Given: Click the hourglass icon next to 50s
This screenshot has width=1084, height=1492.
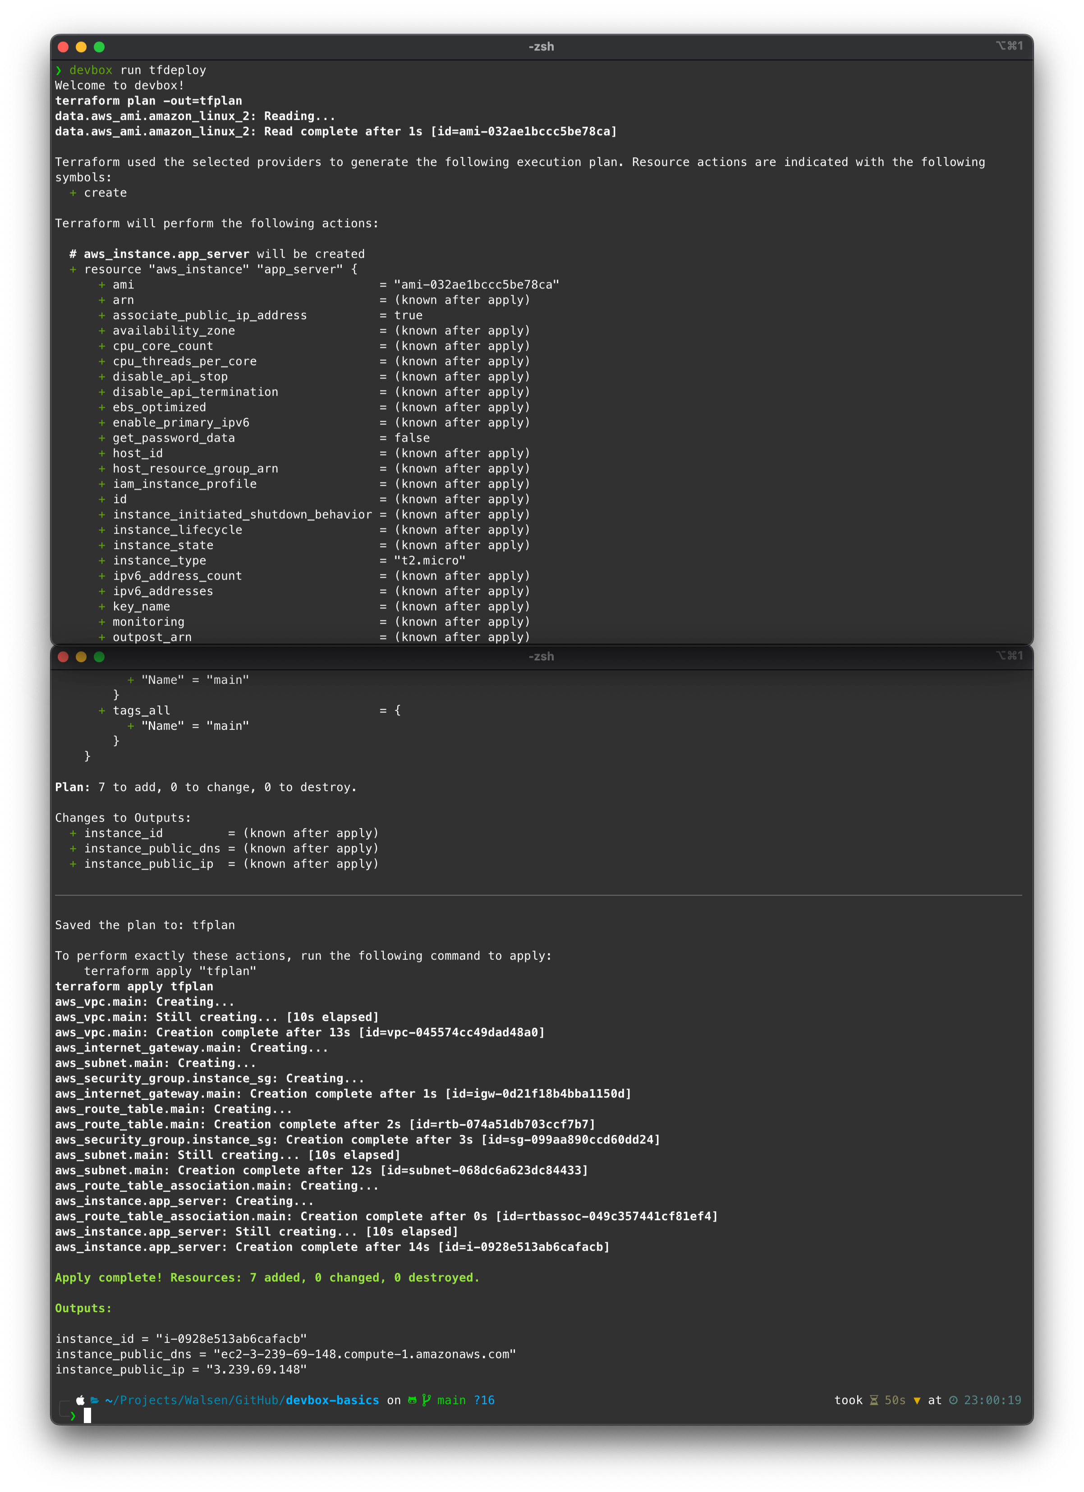Looking at the screenshot, I should (x=874, y=1400).
